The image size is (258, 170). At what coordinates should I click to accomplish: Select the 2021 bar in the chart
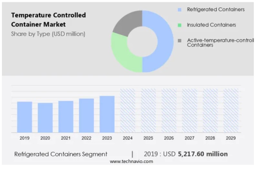tap(66, 117)
